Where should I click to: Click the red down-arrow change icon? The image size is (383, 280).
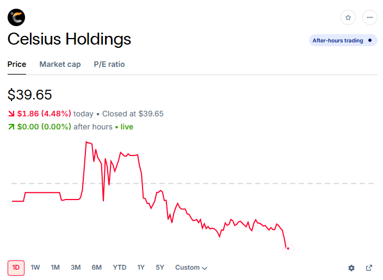[x=11, y=114]
